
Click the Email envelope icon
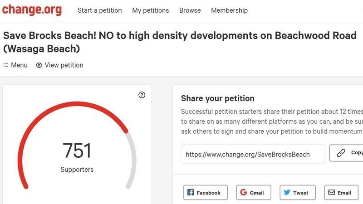point(332,193)
